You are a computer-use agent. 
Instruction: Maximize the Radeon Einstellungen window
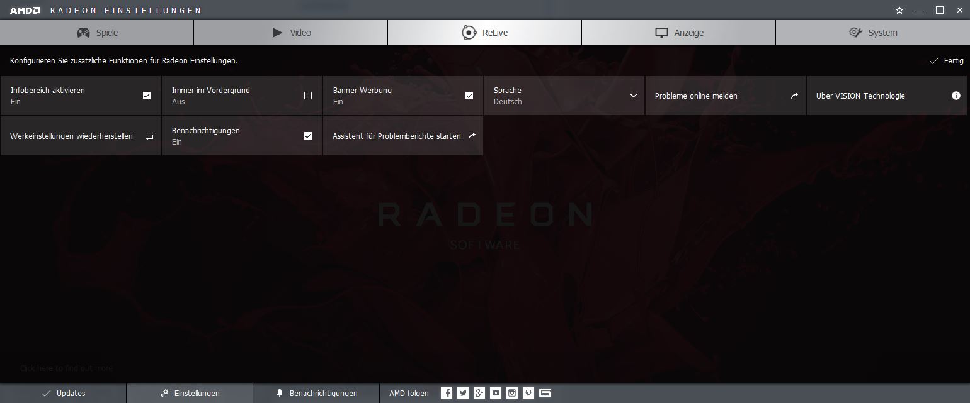pos(940,10)
